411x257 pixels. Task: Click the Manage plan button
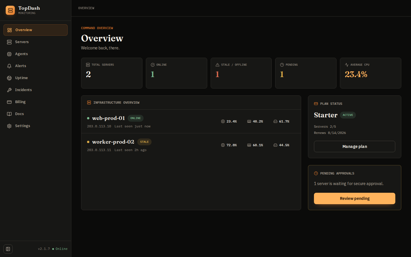(x=354, y=146)
